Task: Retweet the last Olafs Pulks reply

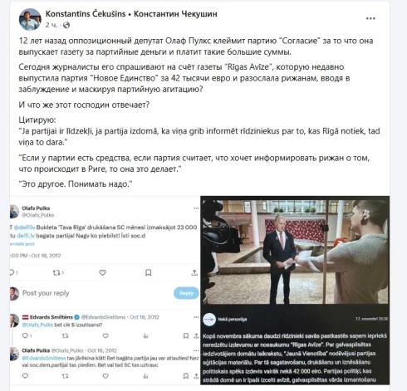Action: [x=65, y=376]
